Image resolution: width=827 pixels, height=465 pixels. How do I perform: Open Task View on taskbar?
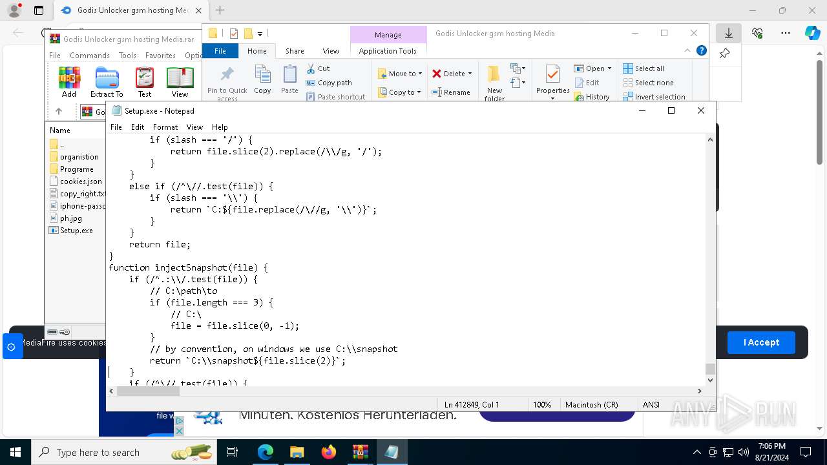tap(233, 452)
